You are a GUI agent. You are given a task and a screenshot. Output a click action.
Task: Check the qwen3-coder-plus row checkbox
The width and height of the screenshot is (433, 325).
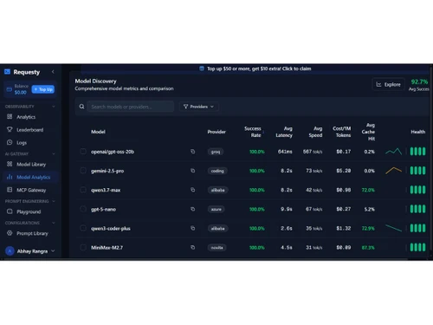[x=83, y=228]
